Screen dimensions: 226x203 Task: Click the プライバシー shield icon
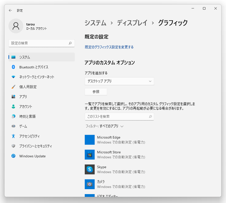click(x=13, y=146)
